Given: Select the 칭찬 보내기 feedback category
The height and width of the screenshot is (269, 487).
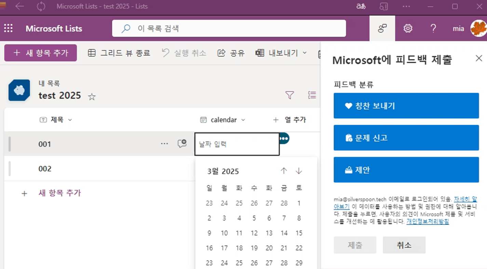Looking at the screenshot, I should [x=406, y=106].
